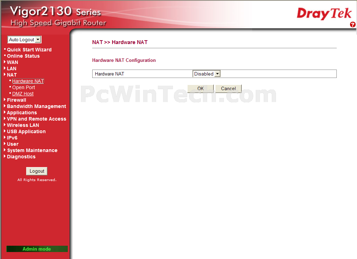This screenshot has height=259, width=357.
Task: Click 'All Rights Reserved.' text
Action: 37,180
